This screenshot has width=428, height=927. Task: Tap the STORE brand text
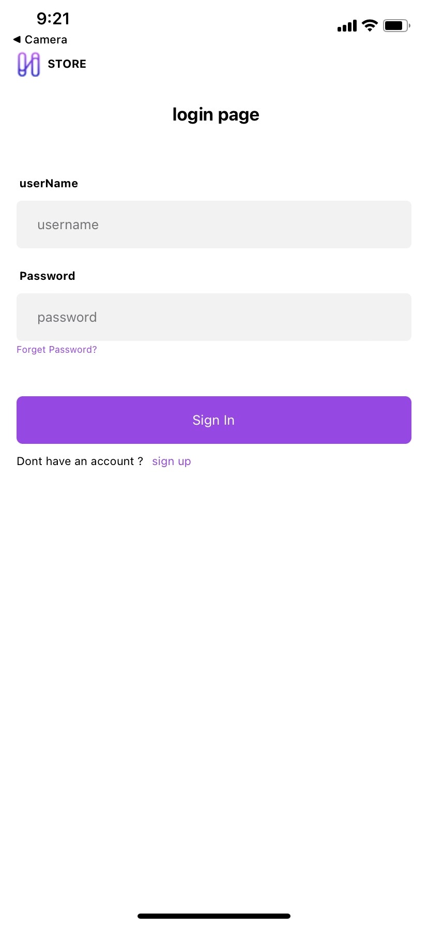(x=67, y=64)
